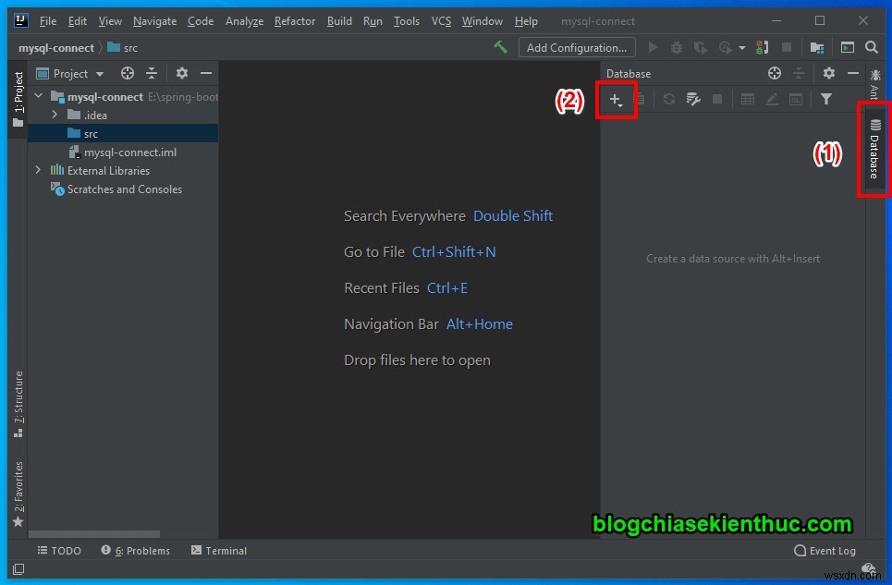The height and width of the screenshot is (585, 892).
Task: Open the Tools menu
Action: click(x=406, y=21)
